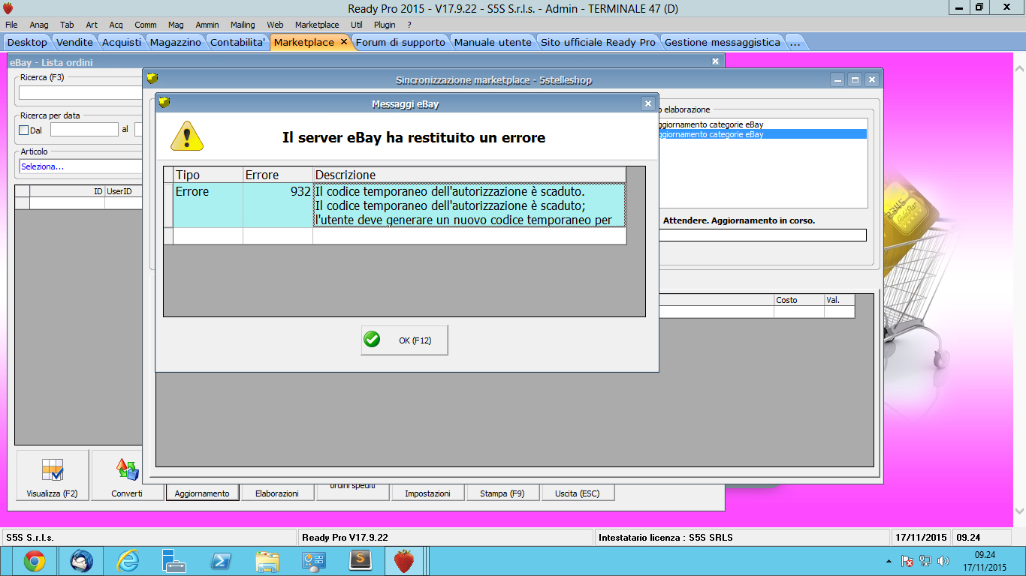This screenshot has height=576, width=1026.
Task: Open Thunderbird mail from the taskbar
Action: tap(81, 561)
